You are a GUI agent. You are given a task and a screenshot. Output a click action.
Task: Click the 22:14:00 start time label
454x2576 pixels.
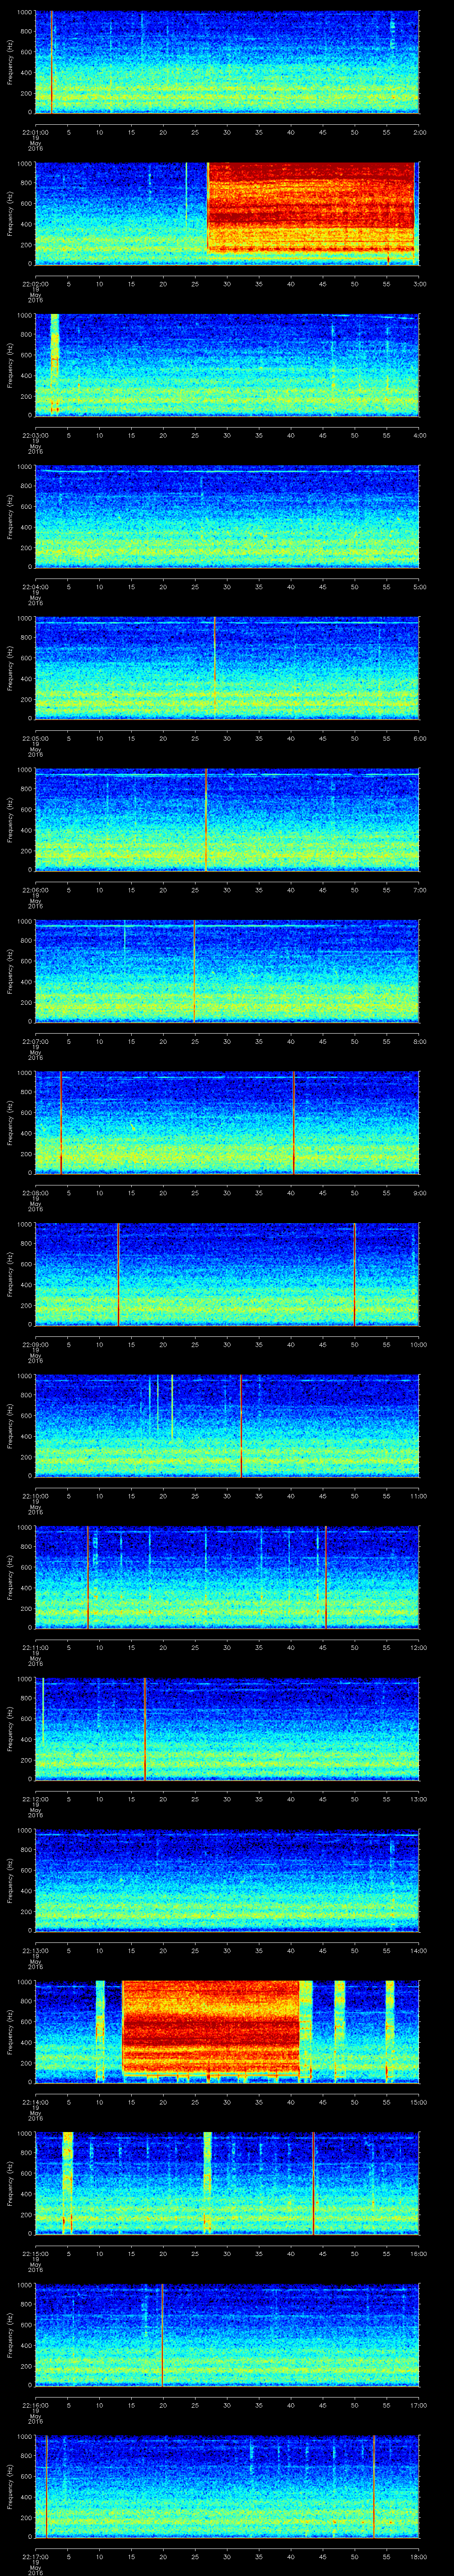tap(35, 2102)
